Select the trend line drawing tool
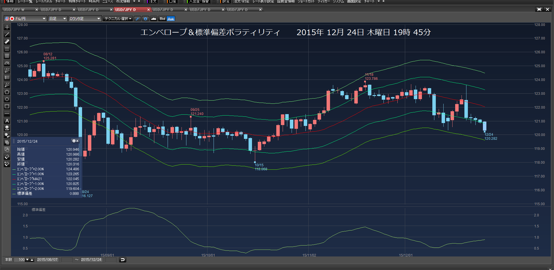 (x=7, y=34)
